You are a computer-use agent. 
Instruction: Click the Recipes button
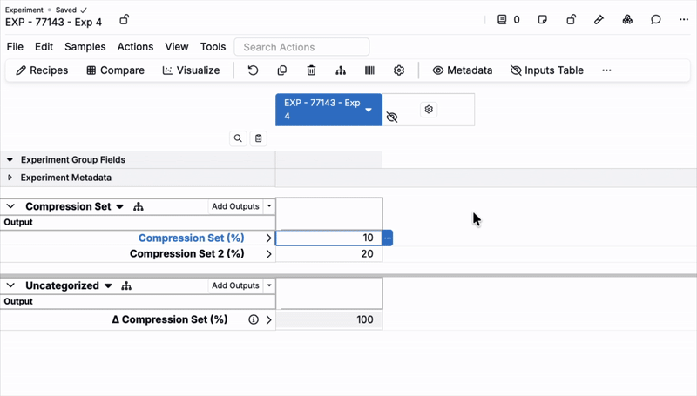tap(42, 70)
